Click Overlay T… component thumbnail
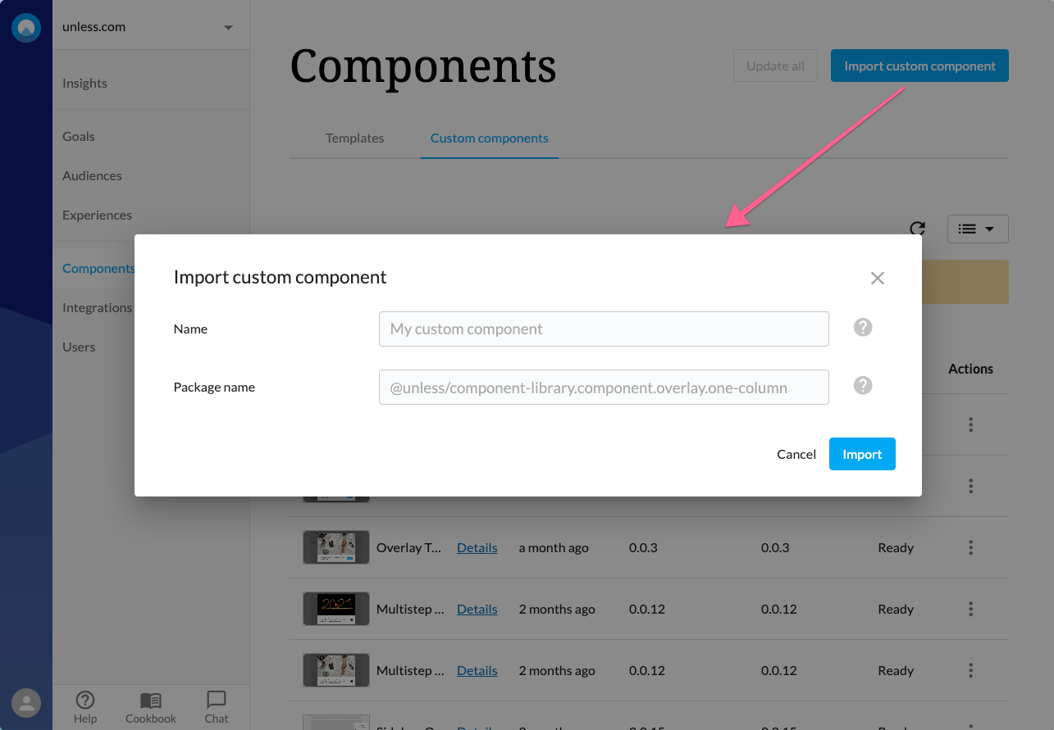Screen dimensions: 1054x730 pyautogui.click(x=336, y=547)
